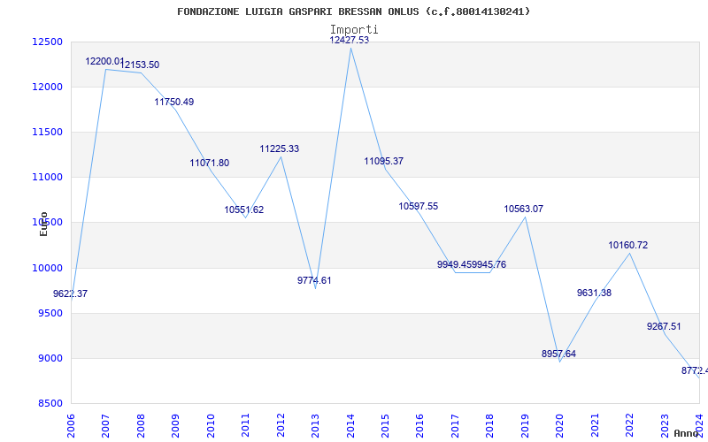Click the x-axis year 2013
The width and height of the screenshot is (708, 442).
click(315, 426)
